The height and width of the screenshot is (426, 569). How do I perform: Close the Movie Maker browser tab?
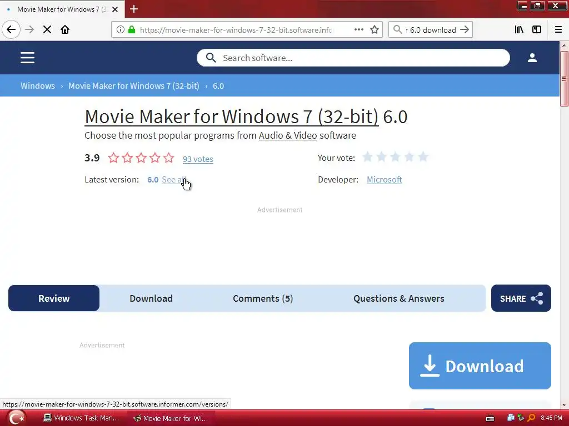115,9
